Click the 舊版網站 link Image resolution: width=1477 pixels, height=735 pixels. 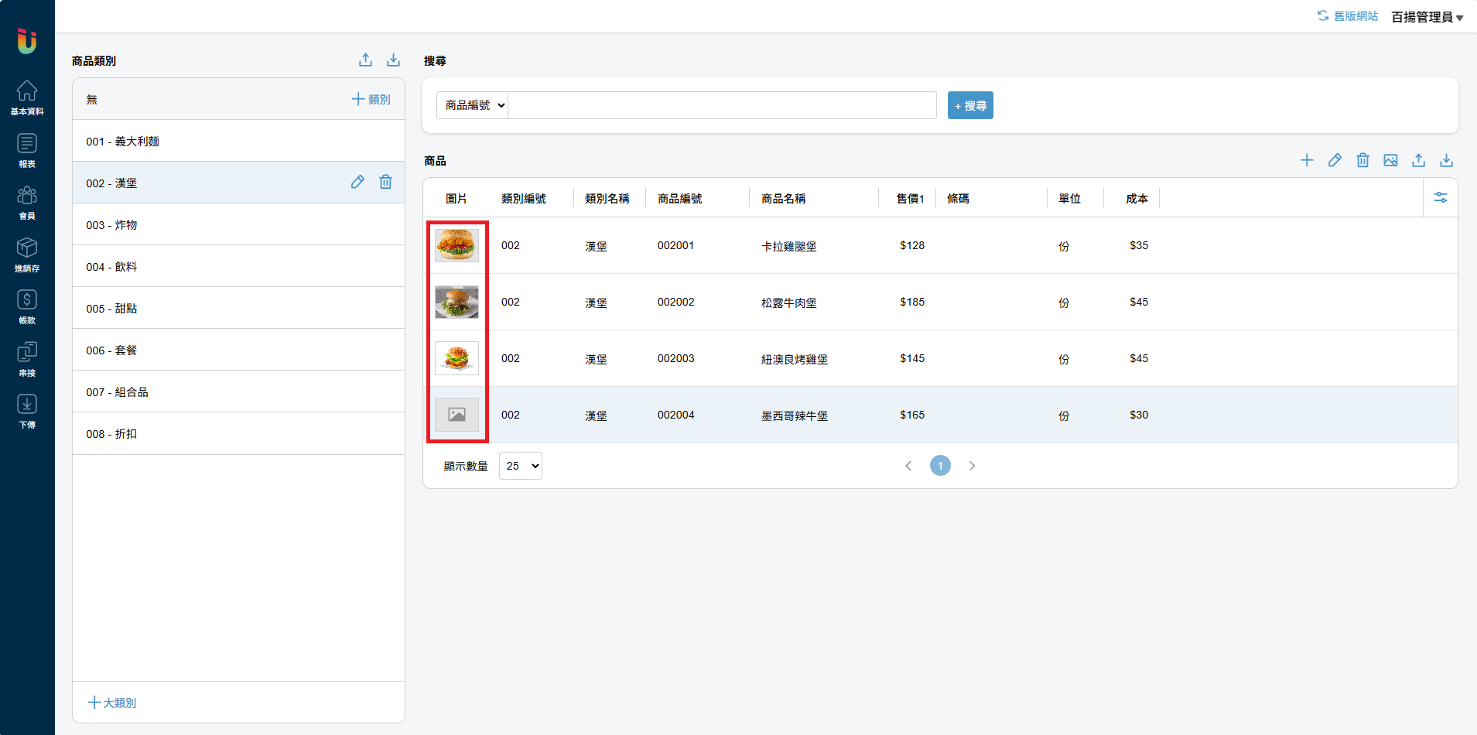pyautogui.click(x=1348, y=16)
